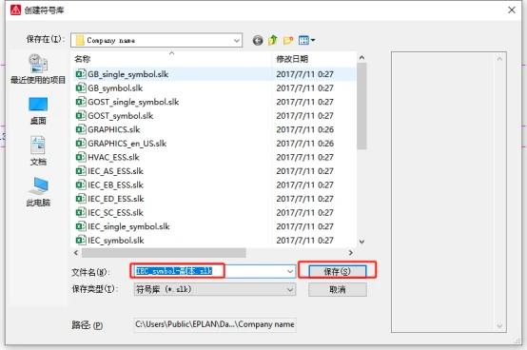Open the View menu icon

click(x=306, y=40)
